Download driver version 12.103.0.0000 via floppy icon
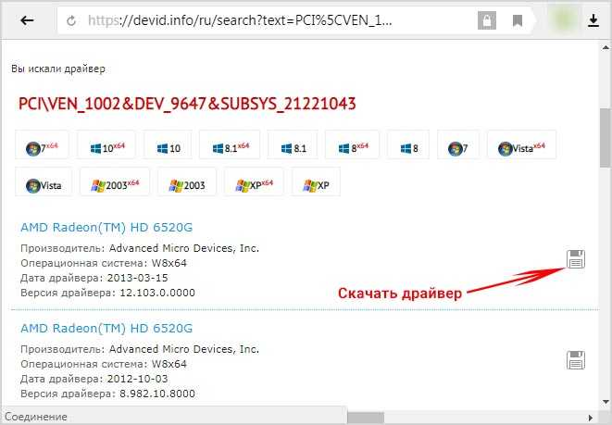This screenshot has height=425, width=612. tap(576, 259)
